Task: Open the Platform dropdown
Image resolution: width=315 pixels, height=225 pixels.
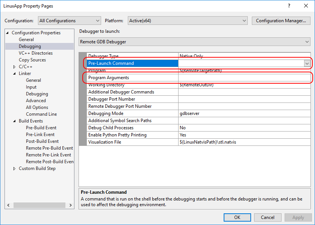Action: 188,21
